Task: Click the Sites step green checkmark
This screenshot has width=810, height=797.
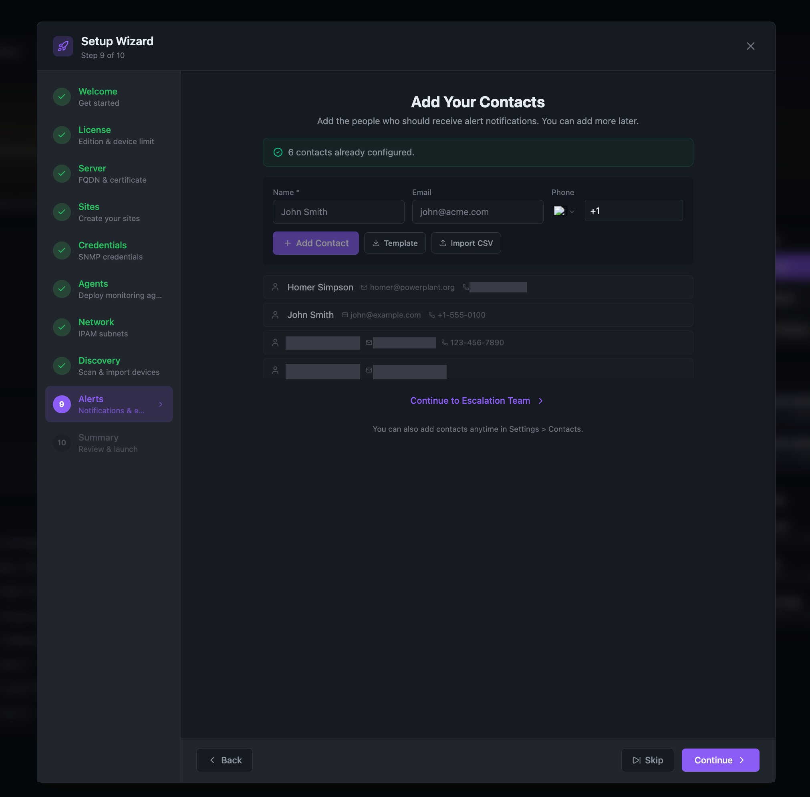Action: [x=62, y=212]
